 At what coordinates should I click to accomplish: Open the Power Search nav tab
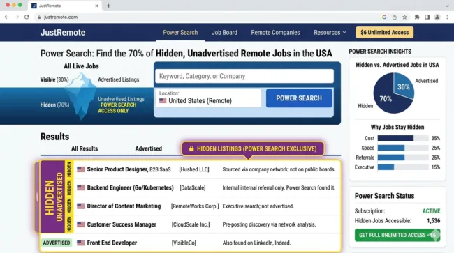pos(180,32)
